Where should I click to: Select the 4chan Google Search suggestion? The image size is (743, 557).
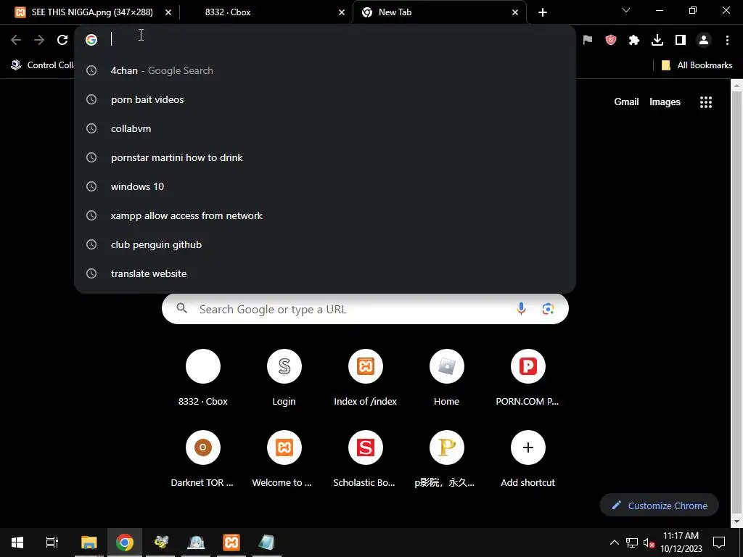click(x=325, y=70)
